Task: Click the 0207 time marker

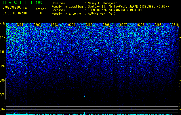Action: (x=123, y=25)
